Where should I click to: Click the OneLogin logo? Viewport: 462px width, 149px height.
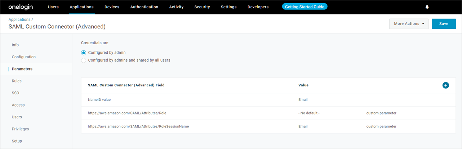coord(21,7)
